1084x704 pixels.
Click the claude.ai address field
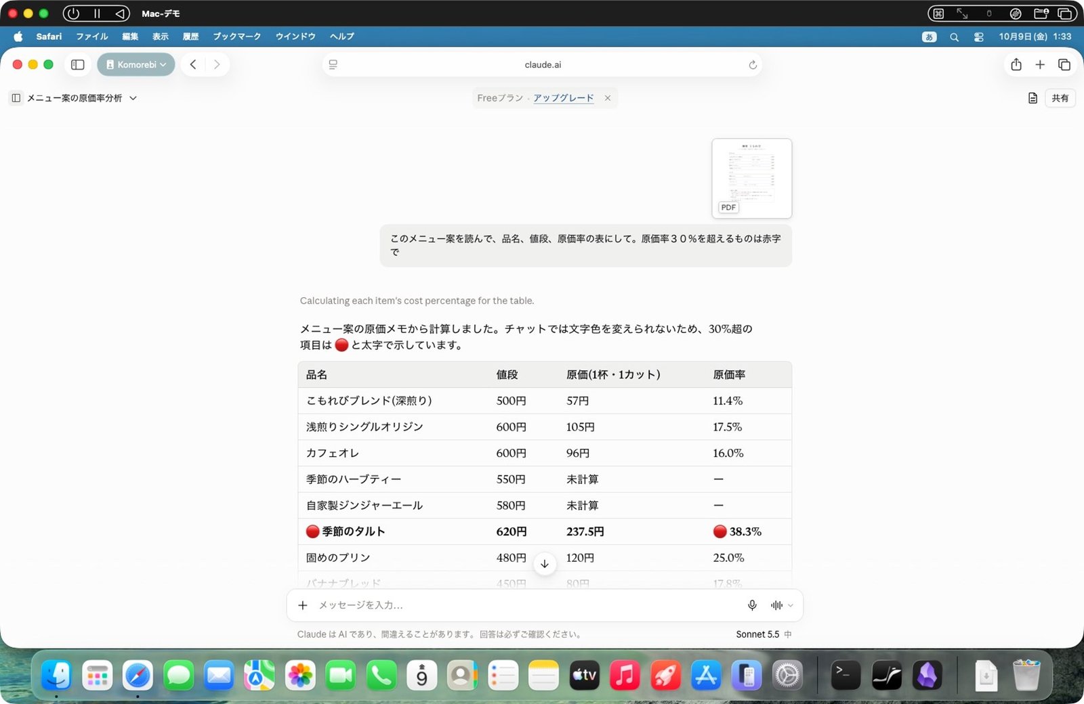click(543, 65)
